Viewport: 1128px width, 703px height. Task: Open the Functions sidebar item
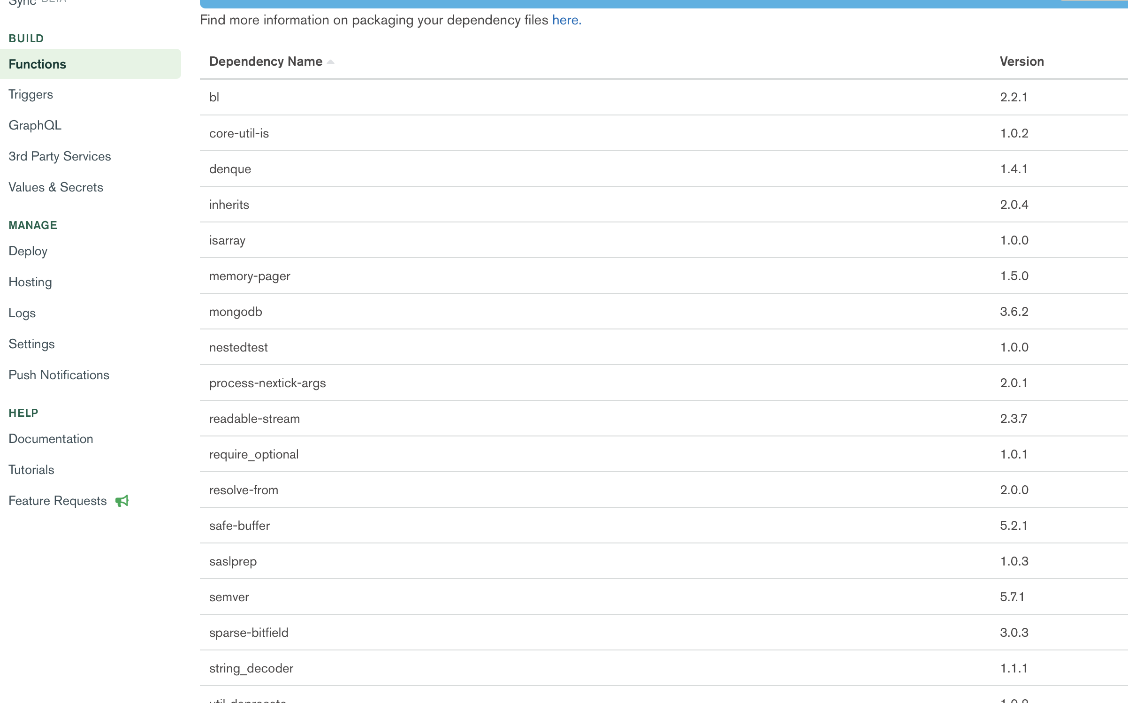pyautogui.click(x=38, y=64)
